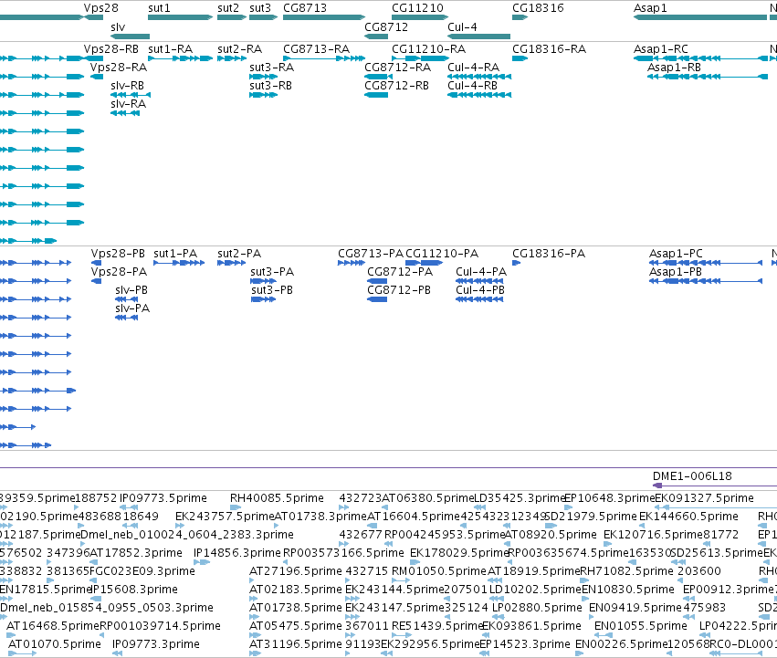
Task: Select the sut1 gene label
Action: [159, 8]
